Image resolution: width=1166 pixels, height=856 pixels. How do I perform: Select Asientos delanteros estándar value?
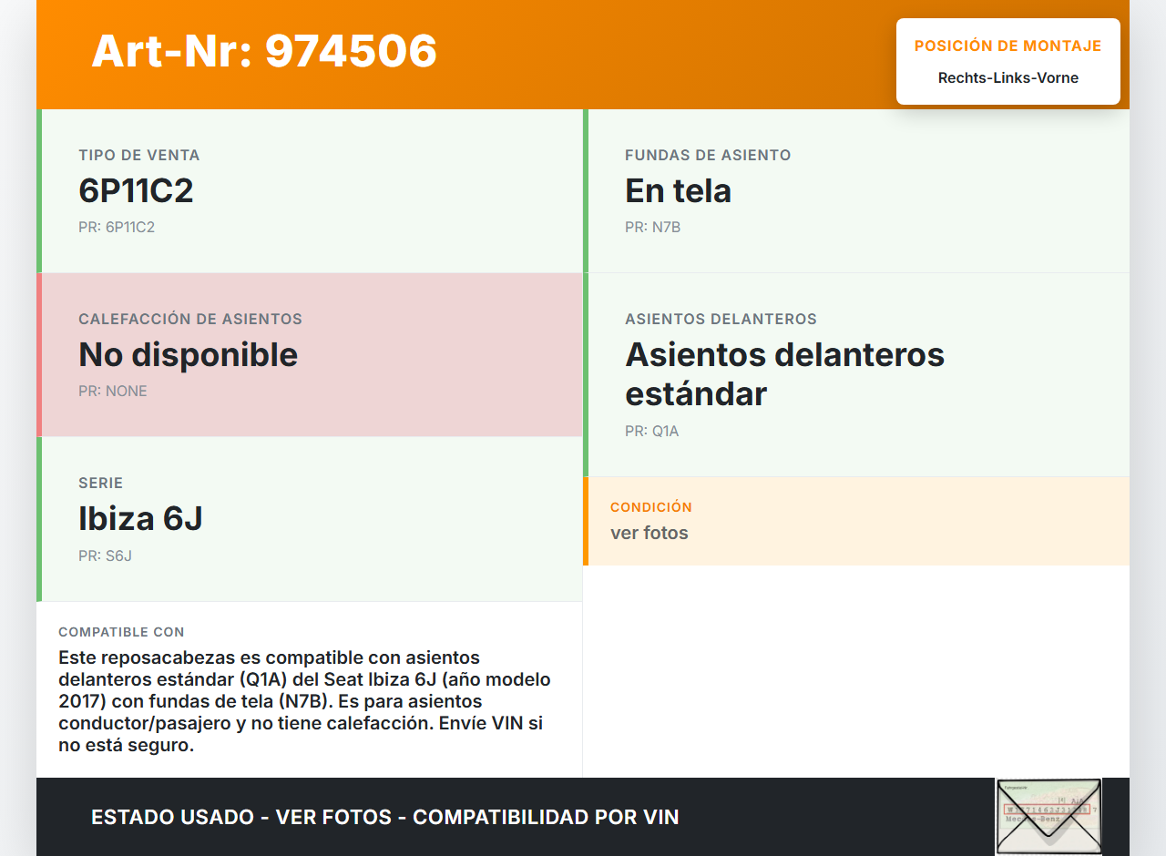(x=784, y=373)
